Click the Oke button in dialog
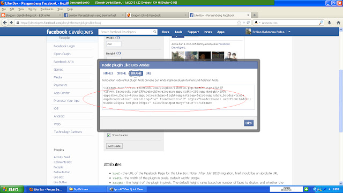The width and height of the screenshot is (343, 193). coord(249,123)
